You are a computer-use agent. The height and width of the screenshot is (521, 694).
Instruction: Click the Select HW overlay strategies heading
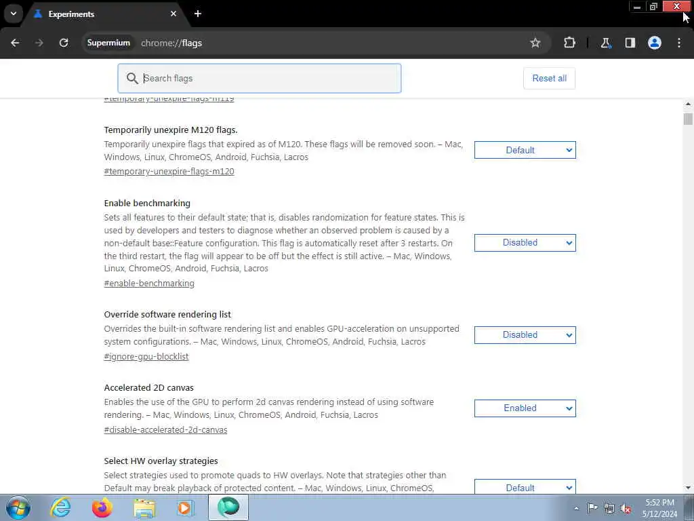(x=161, y=461)
